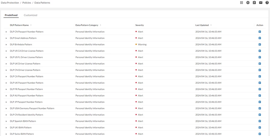270x136 pixels.
Task: Click action icon for DLP Swiss IBAN Pattern
Action: [x=260, y=134]
